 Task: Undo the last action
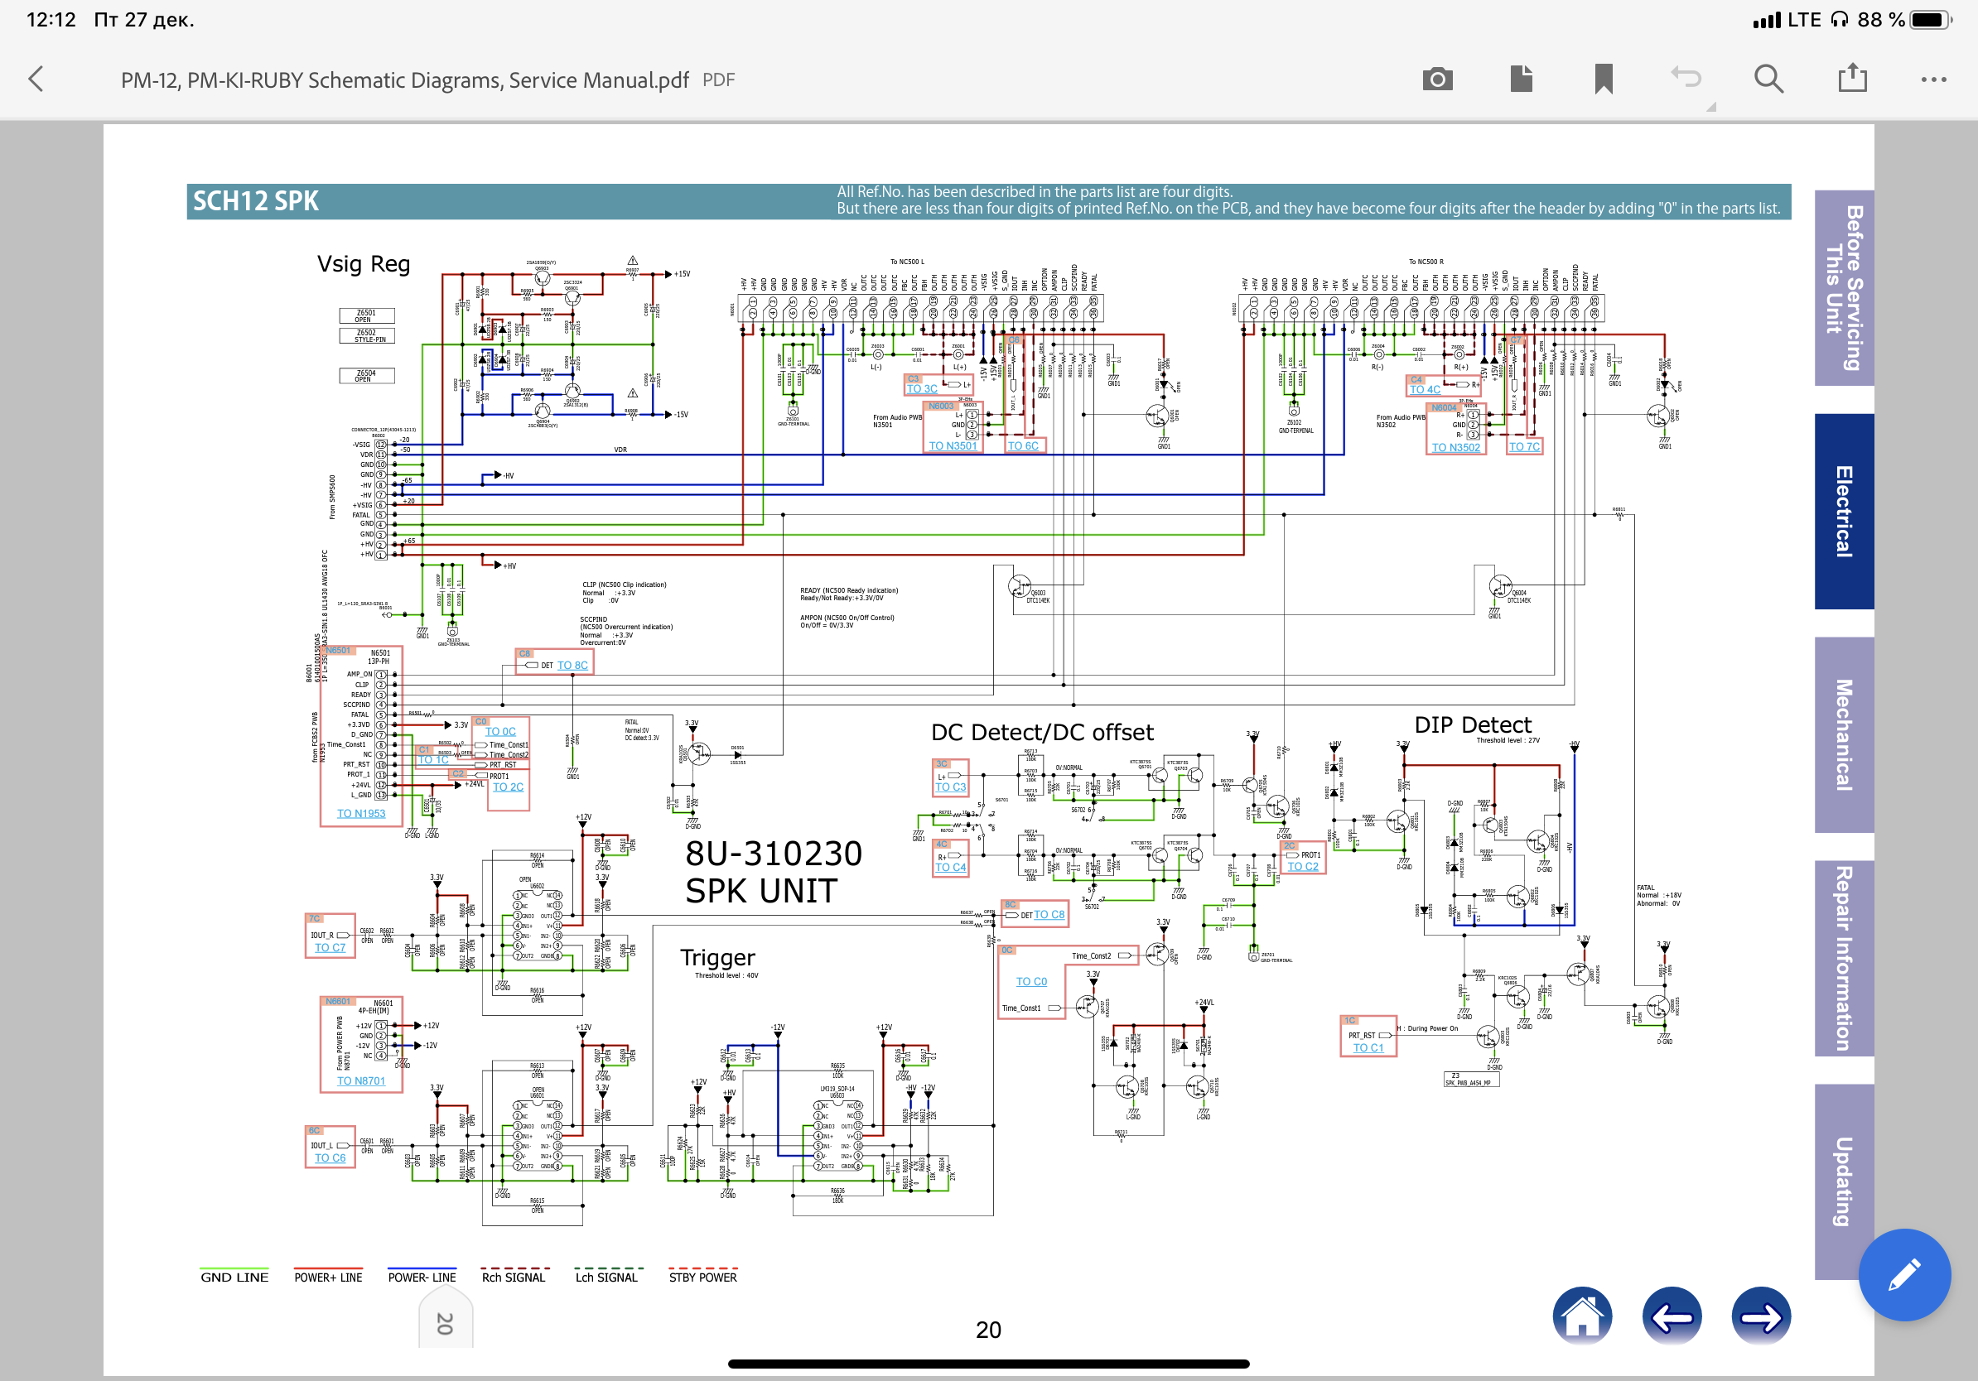1686,78
